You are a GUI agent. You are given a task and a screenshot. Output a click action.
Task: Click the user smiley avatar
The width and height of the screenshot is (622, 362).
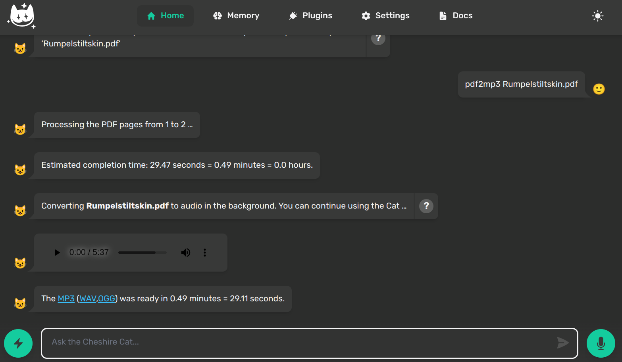pyautogui.click(x=599, y=89)
